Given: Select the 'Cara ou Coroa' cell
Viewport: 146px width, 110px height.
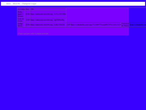Looking at the screenshot, I should (x=21, y=20).
